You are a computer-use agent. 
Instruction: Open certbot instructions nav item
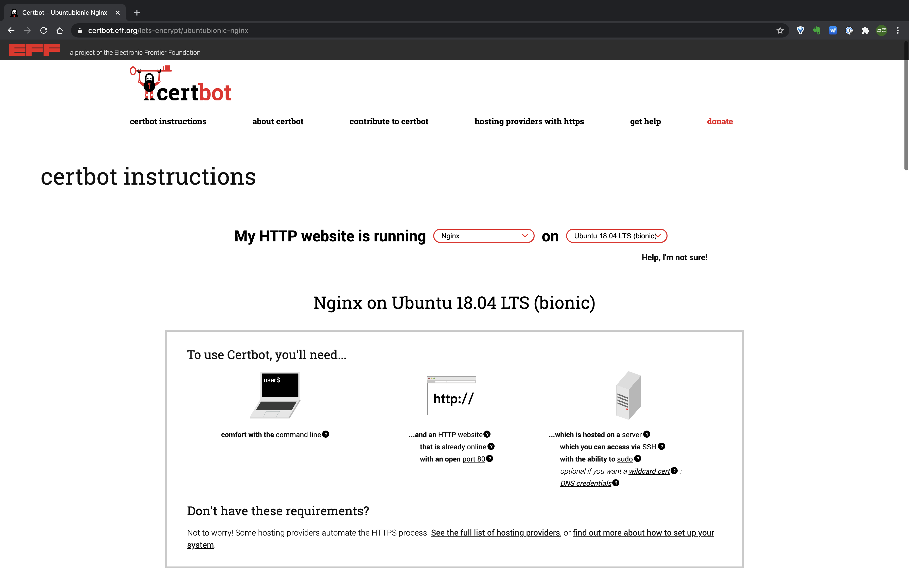click(168, 121)
